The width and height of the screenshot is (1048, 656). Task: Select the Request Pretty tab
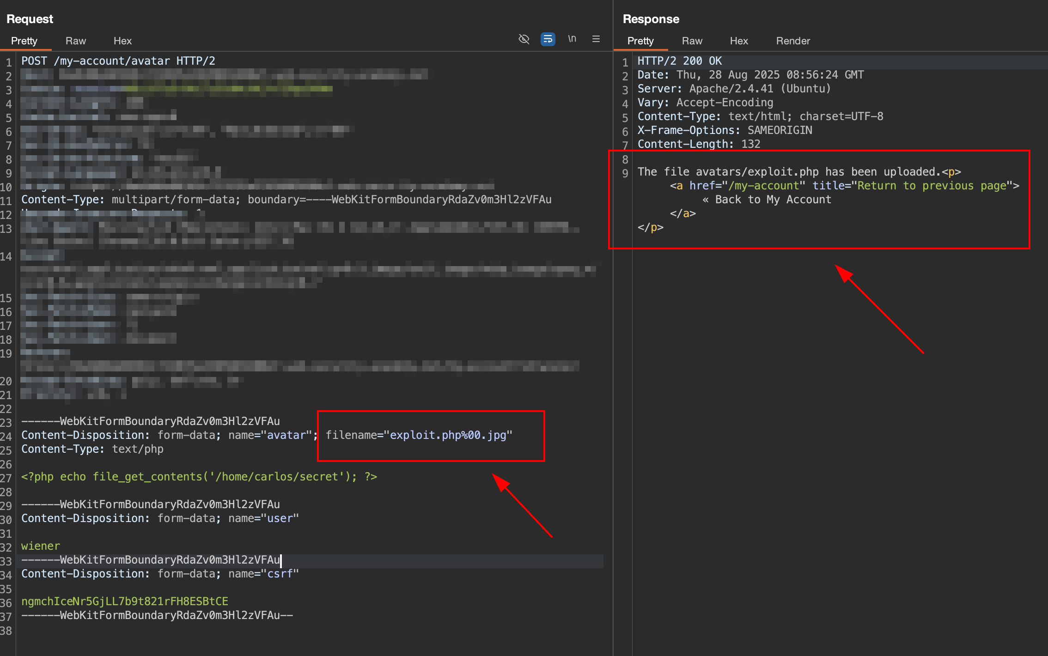[x=24, y=41]
